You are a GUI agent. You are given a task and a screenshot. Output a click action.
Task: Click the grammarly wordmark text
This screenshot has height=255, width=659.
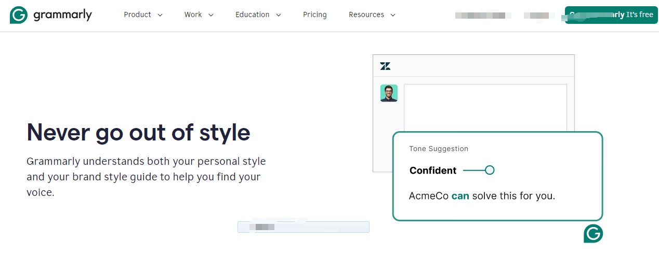coord(62,16)
